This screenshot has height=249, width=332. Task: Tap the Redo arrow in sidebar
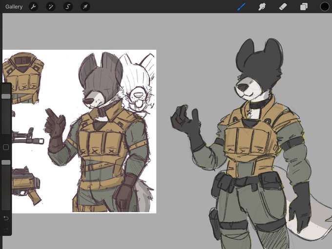[6, 230]
